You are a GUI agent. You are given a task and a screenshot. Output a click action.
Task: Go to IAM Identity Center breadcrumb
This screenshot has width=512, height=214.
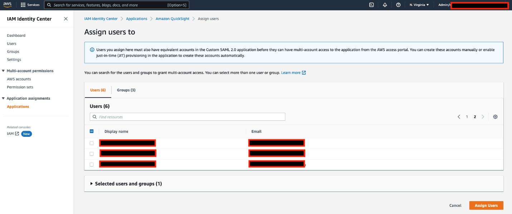(x=101, y=19)
